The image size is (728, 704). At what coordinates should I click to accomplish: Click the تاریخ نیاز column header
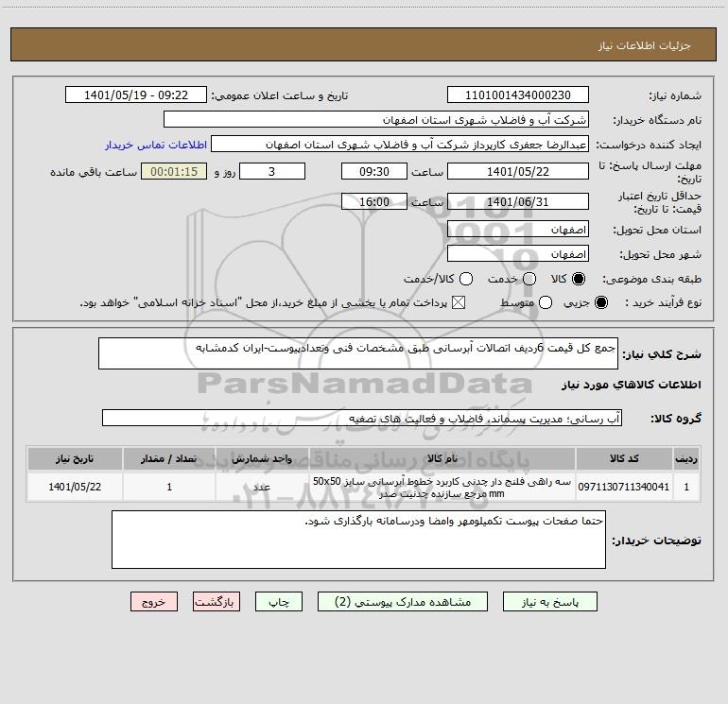point(75,458)
